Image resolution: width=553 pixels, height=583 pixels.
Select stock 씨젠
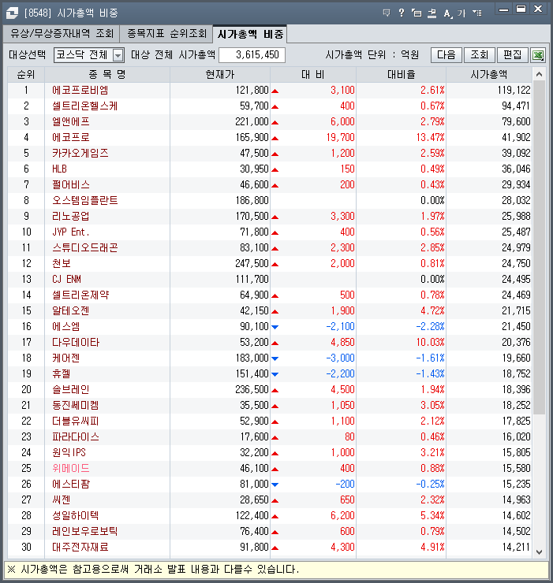click(62, 499)
